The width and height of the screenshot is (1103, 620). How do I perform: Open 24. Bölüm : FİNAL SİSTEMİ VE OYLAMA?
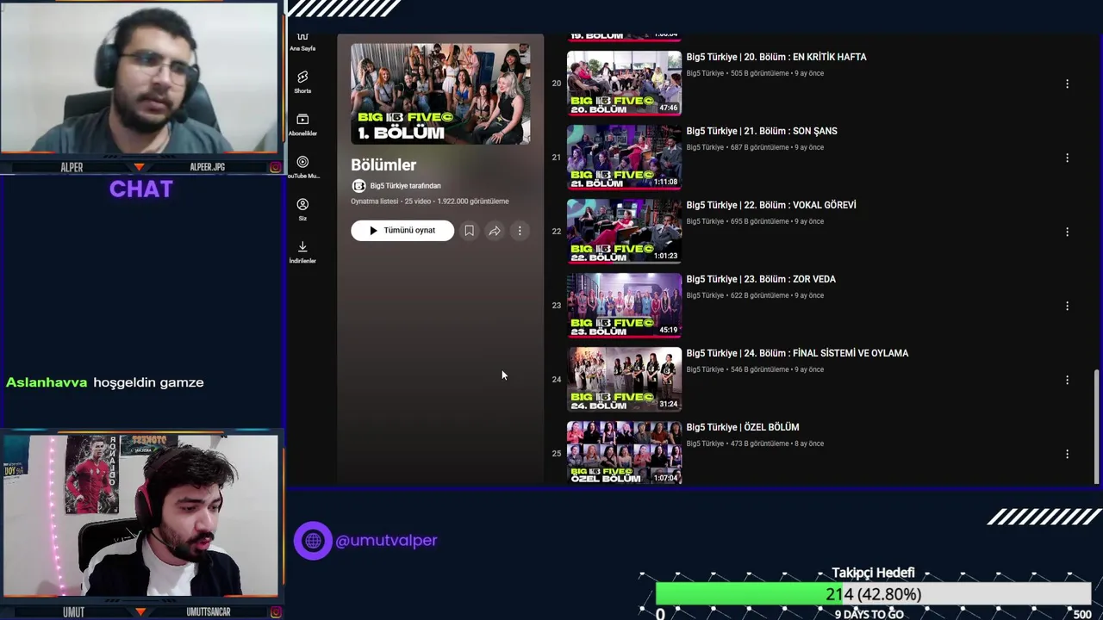tap(797, 353)
